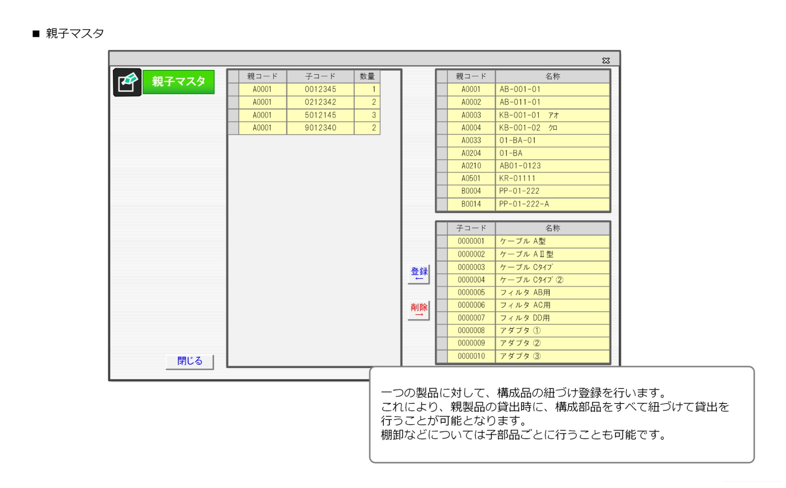Click the ケーブル AⅡ型 name cell
Screen dimensions: 786x488
(x=553, y=254)
